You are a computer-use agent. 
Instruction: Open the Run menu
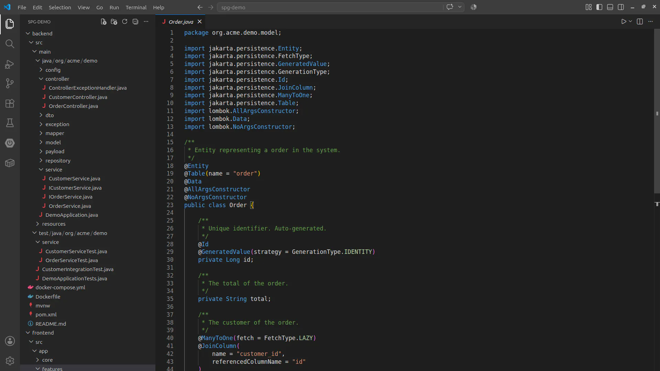[x=114, y=7]
